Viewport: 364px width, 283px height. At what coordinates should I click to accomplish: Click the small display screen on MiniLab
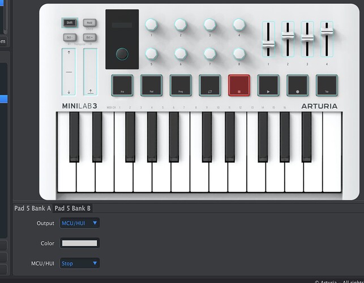(122, 25)
